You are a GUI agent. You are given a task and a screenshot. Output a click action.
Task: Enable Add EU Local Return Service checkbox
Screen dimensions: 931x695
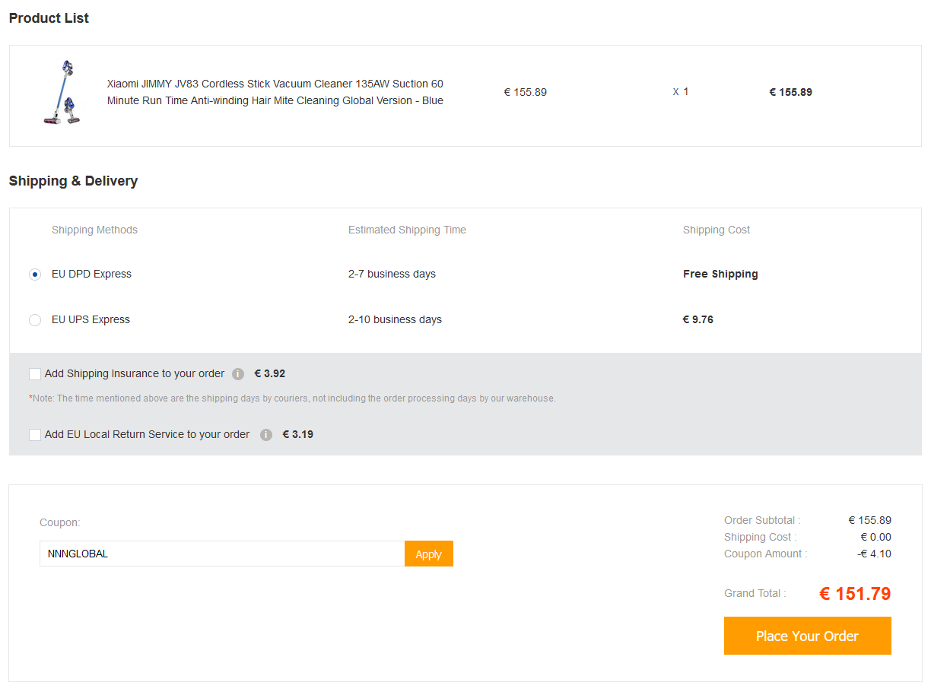point(35,435)
